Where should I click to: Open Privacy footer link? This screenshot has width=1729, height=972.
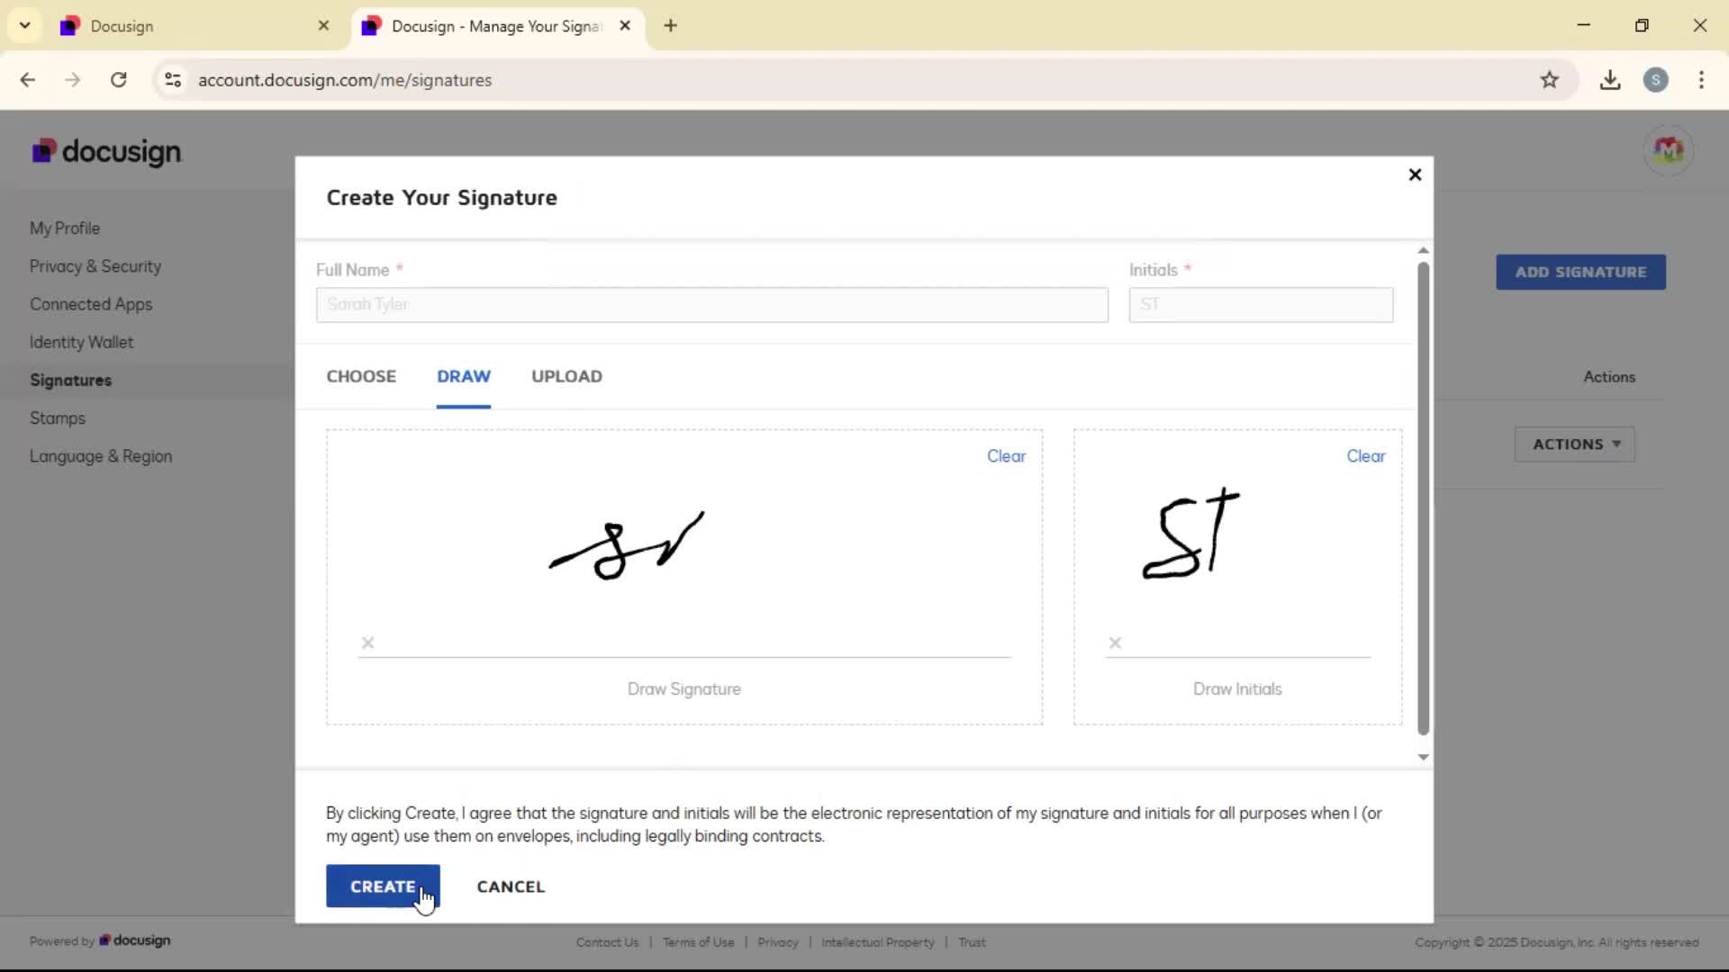(x=778, y=942)
